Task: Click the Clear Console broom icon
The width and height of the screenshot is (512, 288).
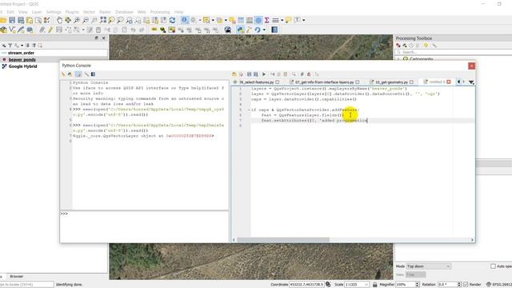Action: point(63,74)
